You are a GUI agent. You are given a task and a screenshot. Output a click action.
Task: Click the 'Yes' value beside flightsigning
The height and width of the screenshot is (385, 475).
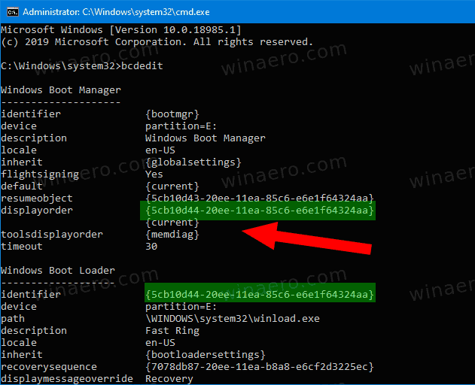(154, 174)
